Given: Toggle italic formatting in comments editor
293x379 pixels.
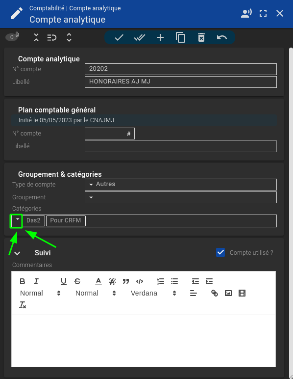Looking at the screenshot, I should coord(36,281).
